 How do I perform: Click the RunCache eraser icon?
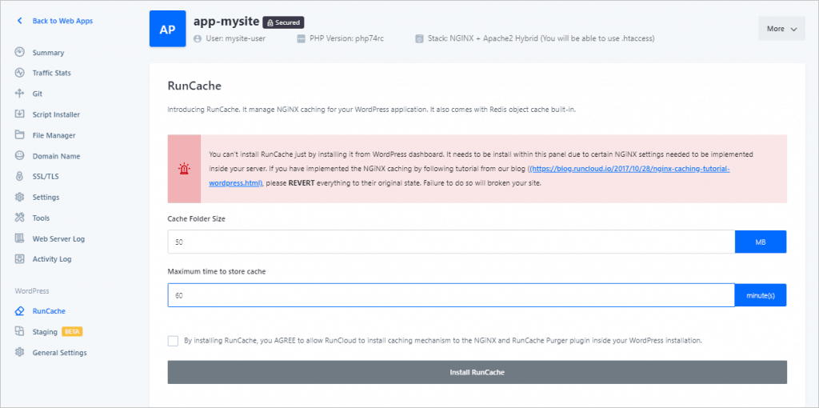[19, 311]
